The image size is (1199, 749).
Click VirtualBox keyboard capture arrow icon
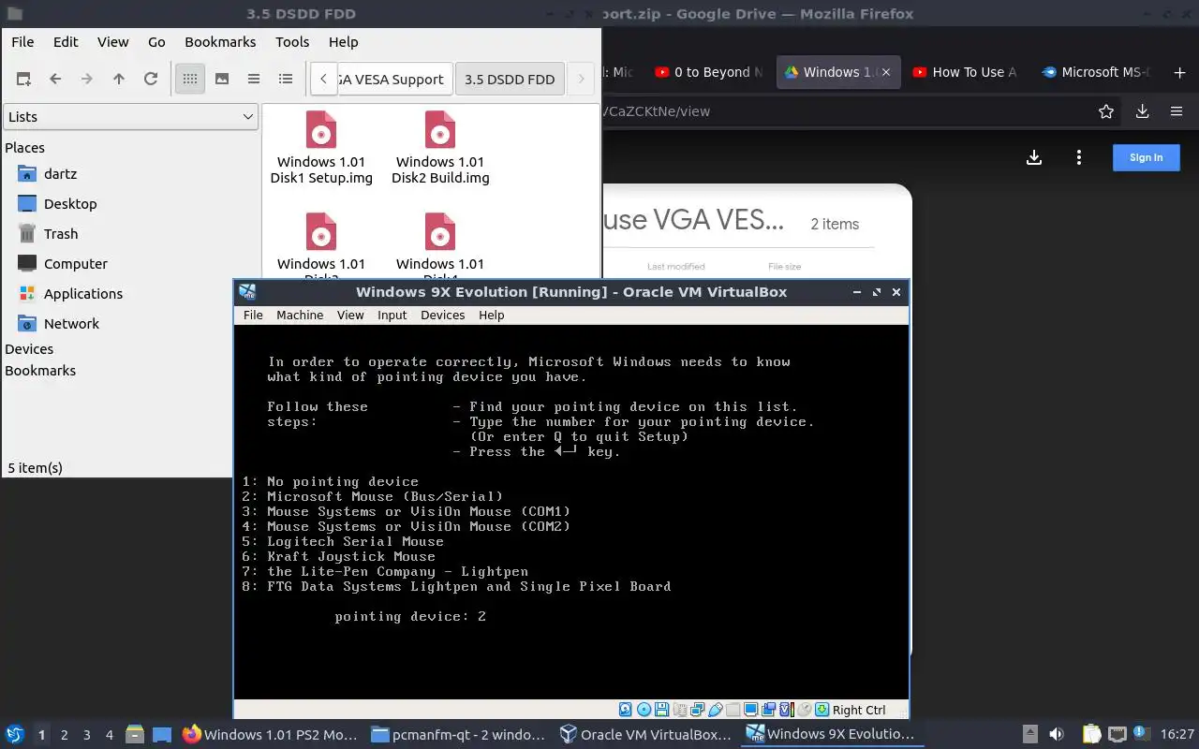(822, 710)
